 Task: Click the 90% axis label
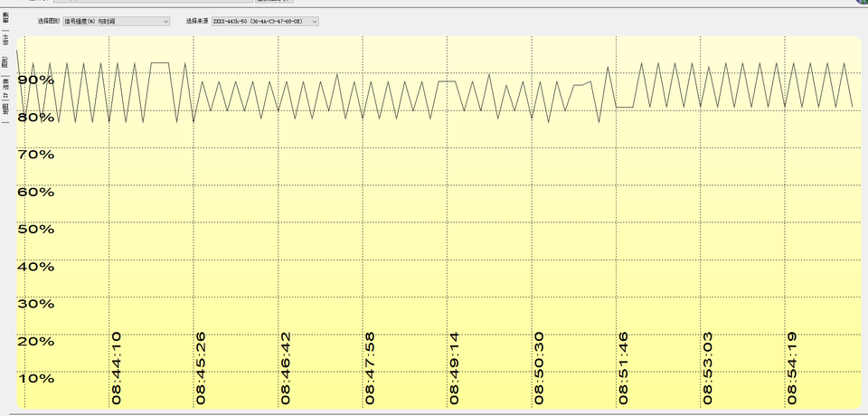(x=36, y=80)
